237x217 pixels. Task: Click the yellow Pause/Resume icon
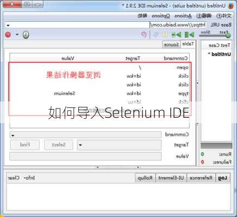click(165, 35)
